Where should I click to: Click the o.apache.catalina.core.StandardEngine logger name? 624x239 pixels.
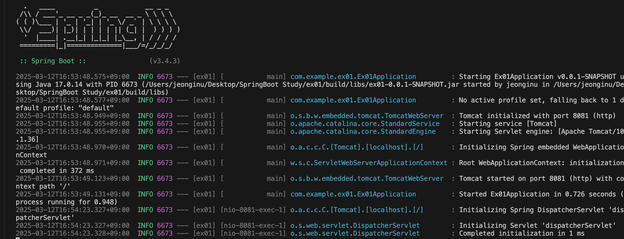coord(363,132)
